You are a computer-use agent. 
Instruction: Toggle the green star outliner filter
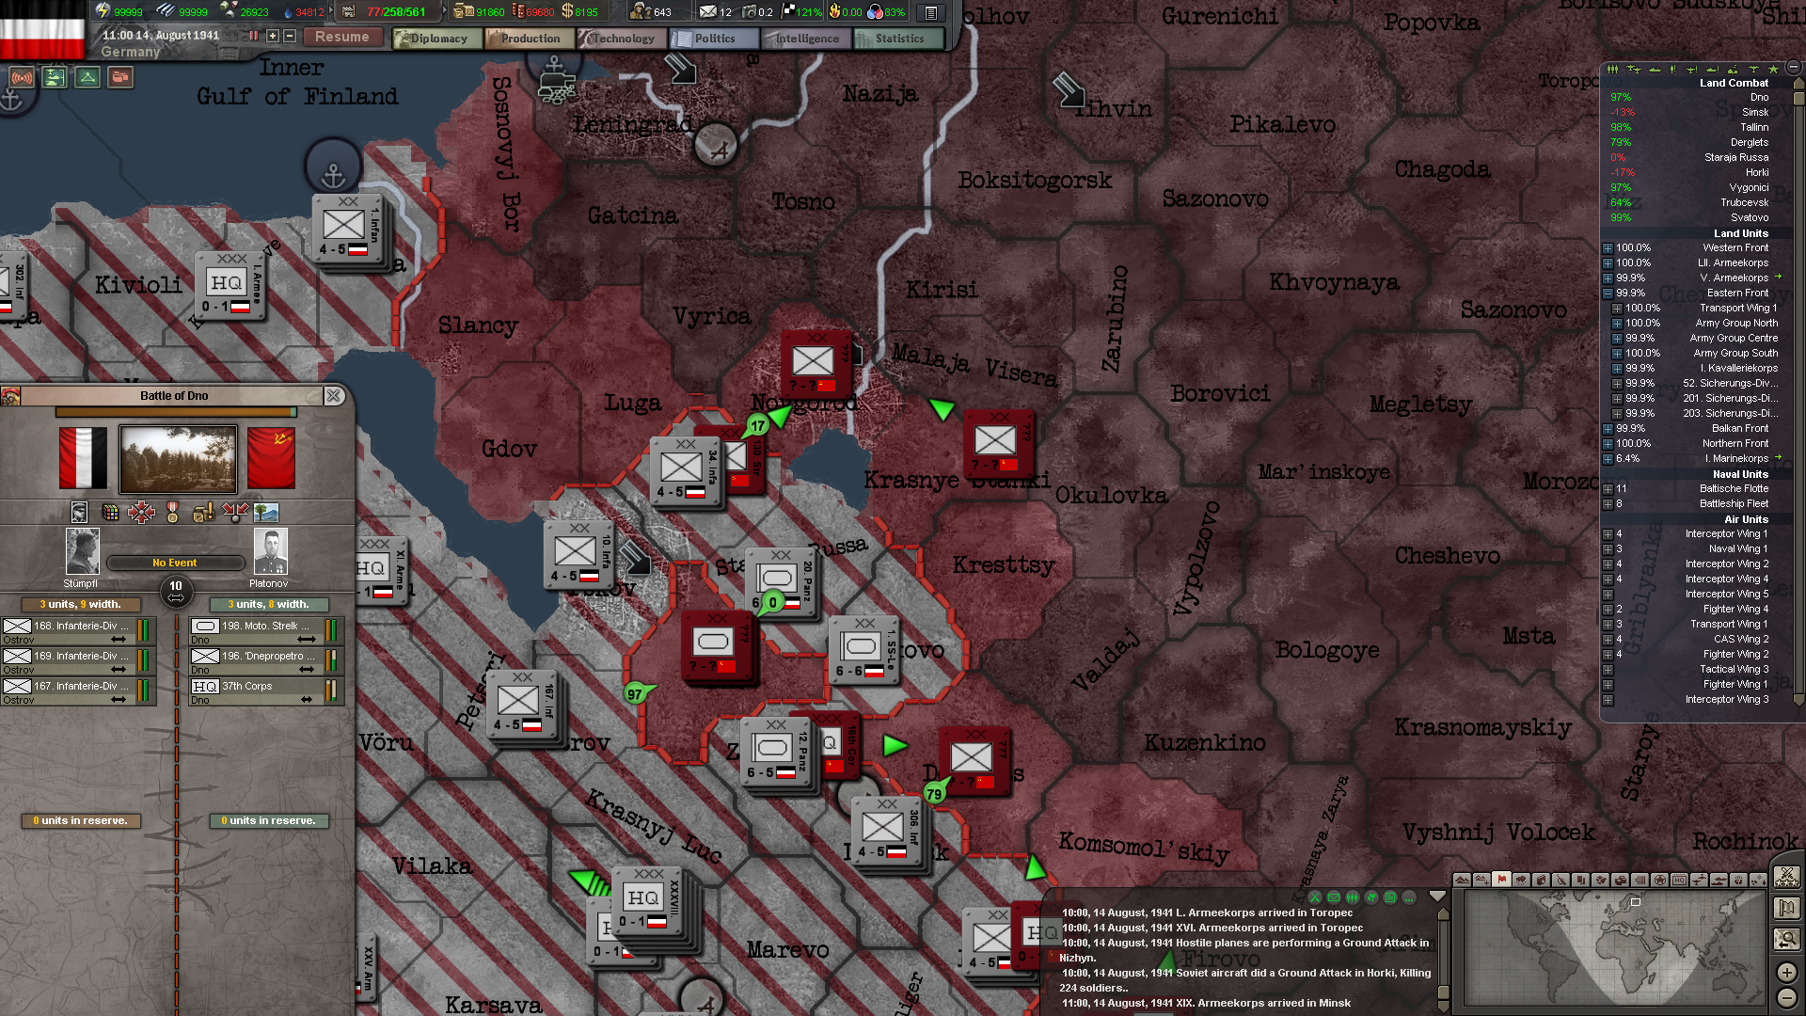pyautogui.click(x=1774, y=69)
